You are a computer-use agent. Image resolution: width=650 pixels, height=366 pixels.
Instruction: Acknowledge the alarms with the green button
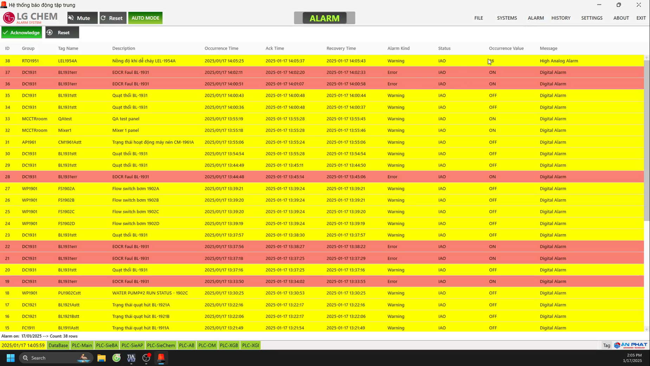point(22,33)
